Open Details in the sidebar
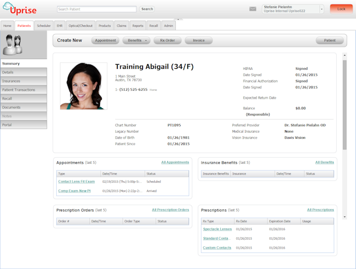356x269 pixels. click(23, 72)
